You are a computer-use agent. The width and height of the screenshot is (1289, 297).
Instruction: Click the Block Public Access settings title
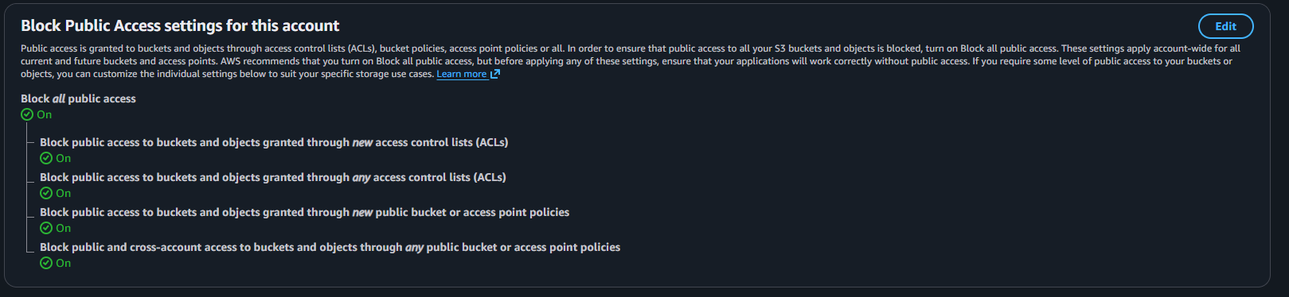point(180,25)
